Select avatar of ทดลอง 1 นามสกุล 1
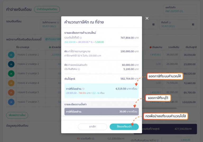The image size is (203, 142). 11,55
